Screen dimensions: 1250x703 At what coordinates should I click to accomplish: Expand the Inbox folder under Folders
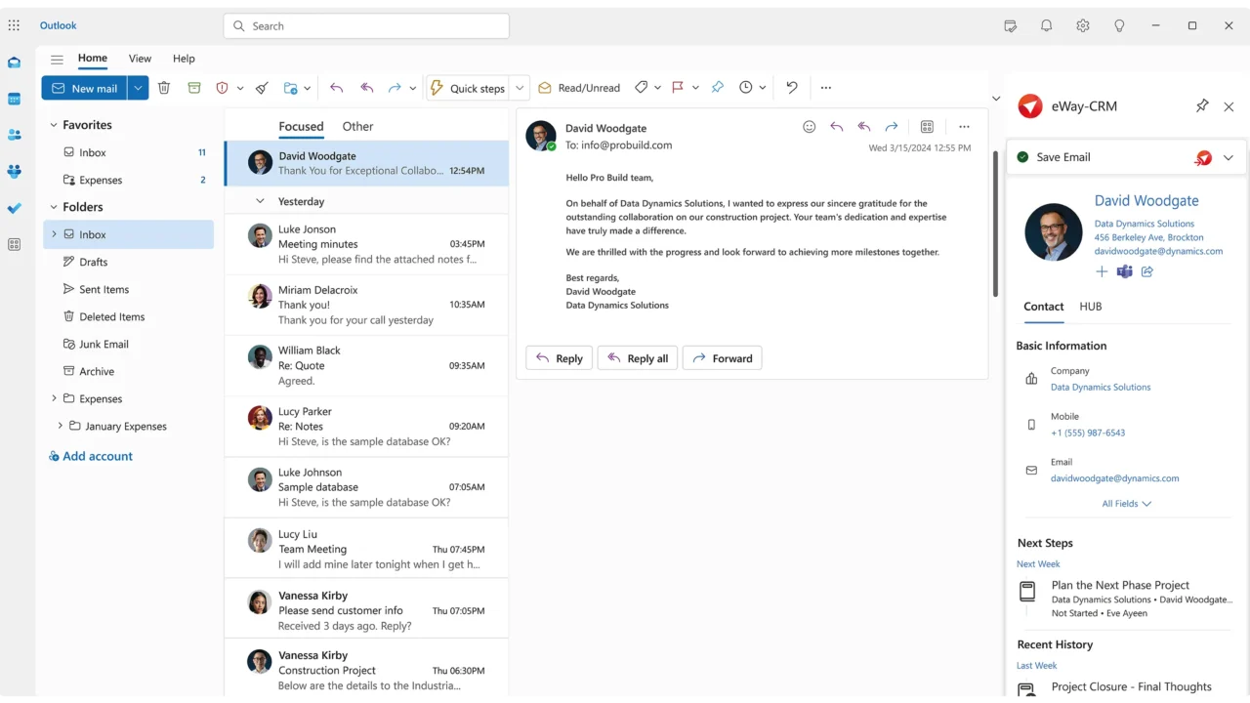coord(54,234)
